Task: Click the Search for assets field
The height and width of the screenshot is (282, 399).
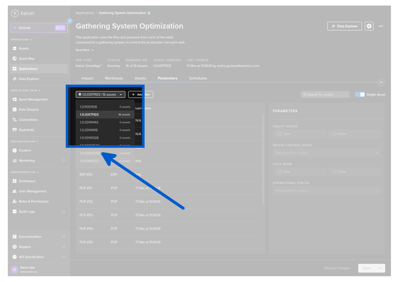Action: (x=325, y=95)
